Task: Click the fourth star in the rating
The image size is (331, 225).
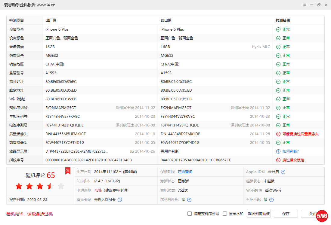Action: pos(50,186)
